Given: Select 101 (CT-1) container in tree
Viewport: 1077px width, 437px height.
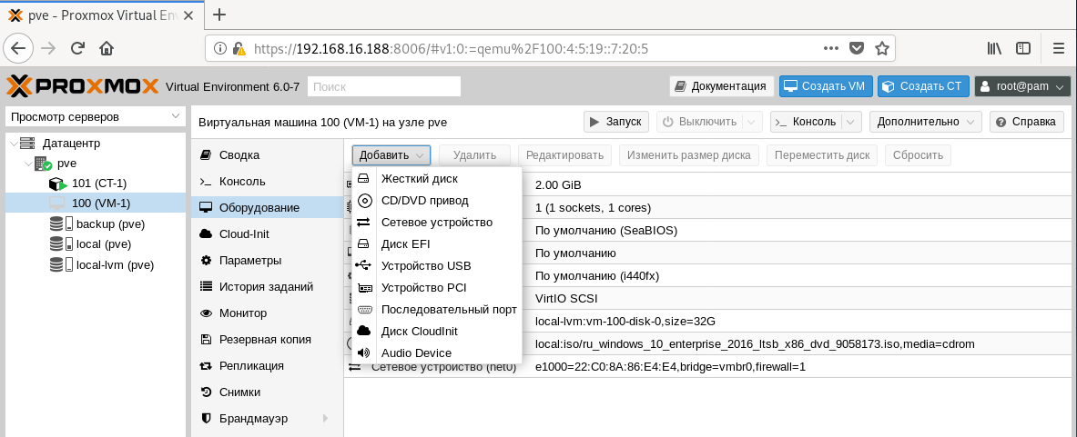Looking at the screenshot, I should point(96,184).
